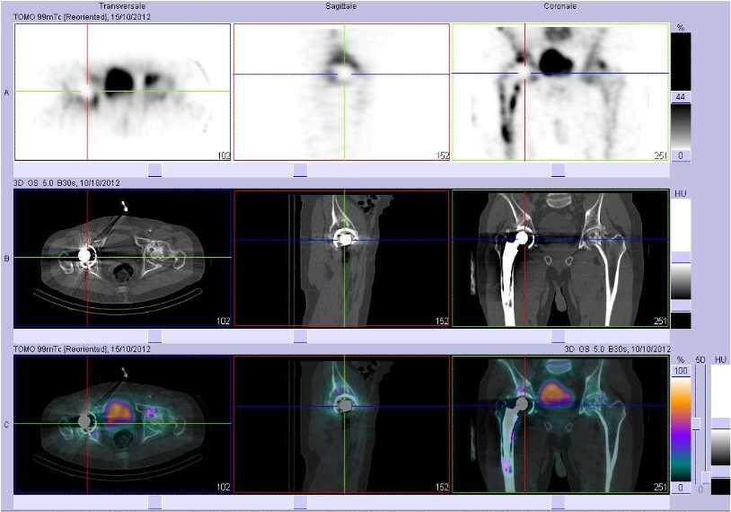The height and width of the screenshot is (512, 731).
Task: Click row C left title 'TOMO 99mTc [Reoriented]'
Action: coord(61,349)
